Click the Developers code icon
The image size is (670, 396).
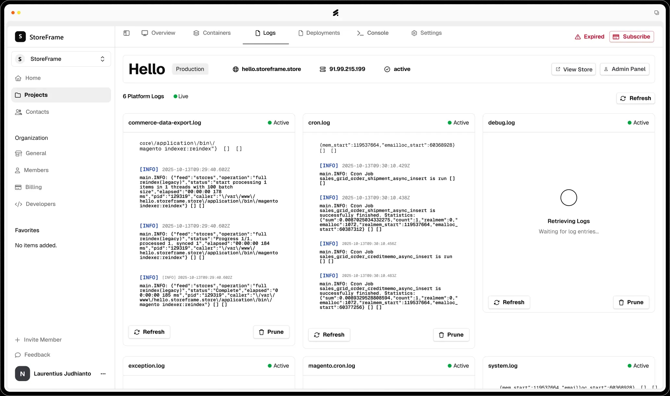[x=19, y=204]
